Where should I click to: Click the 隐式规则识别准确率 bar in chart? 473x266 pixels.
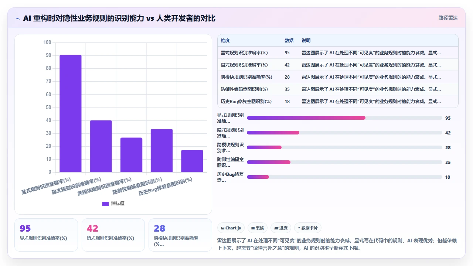(x=101, y=146)
